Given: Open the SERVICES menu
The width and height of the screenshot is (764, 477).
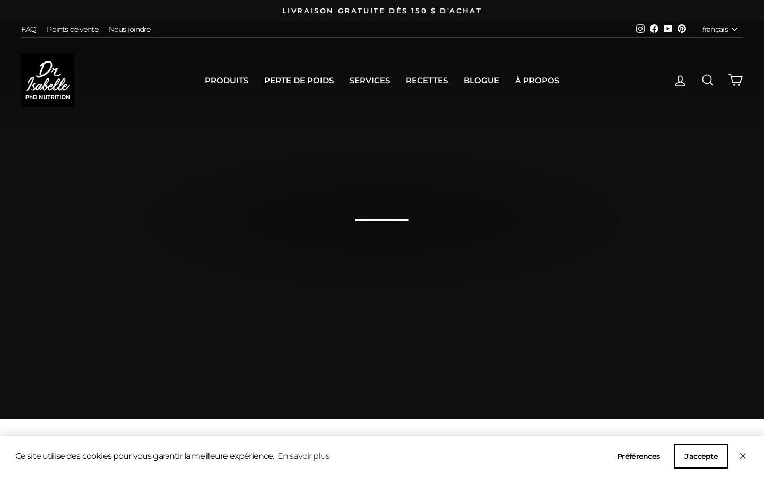Looking at the screenshot, I should [x=370, y=81].
